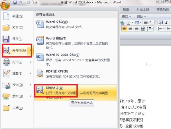Open the insert table dropdown arrow
The height and width of the screenshot is (129, 171).
[141, 23]
